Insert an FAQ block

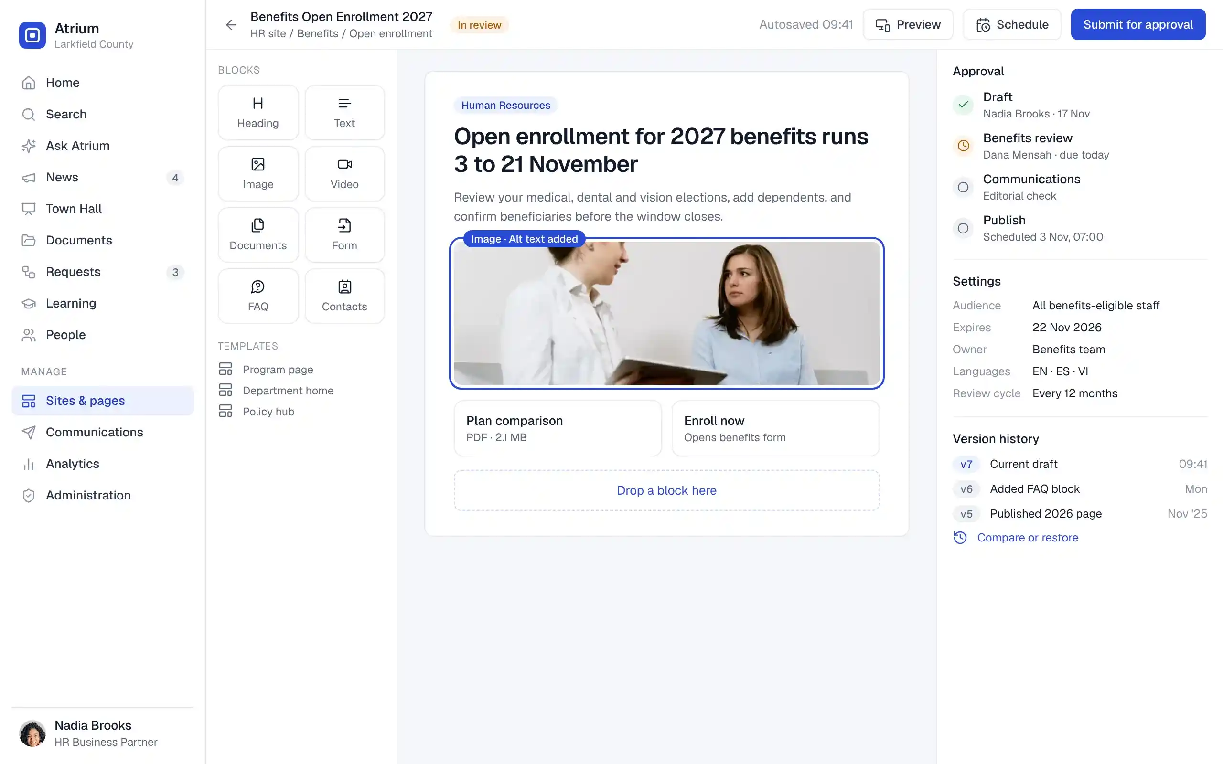[x=258, y=296]
